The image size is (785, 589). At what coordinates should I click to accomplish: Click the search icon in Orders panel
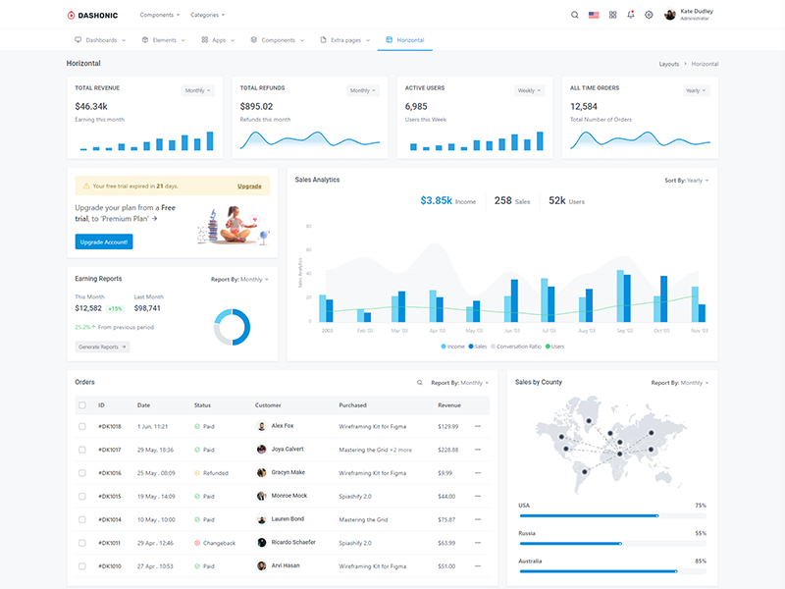point(420,383)
